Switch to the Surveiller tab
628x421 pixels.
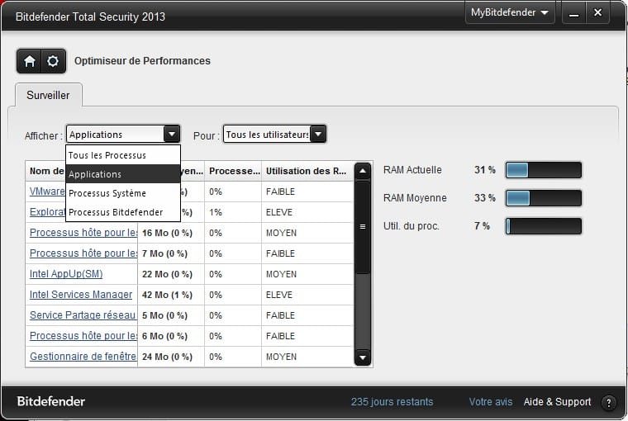[x=49, y=95]
